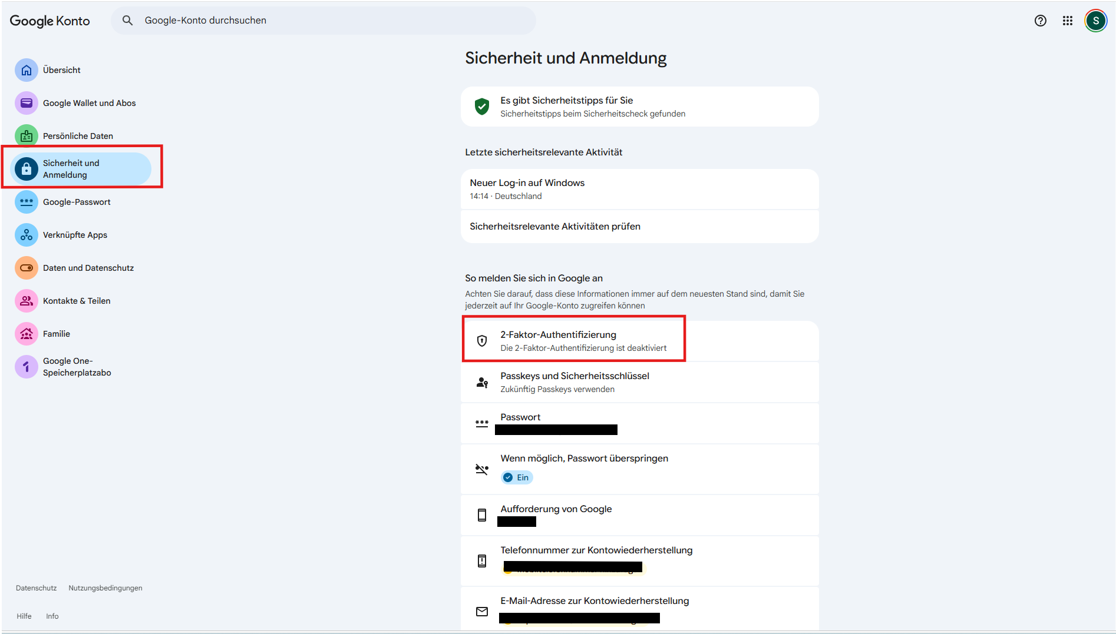Select Sicherheit und Anmeldung menu item

point(81,169)
